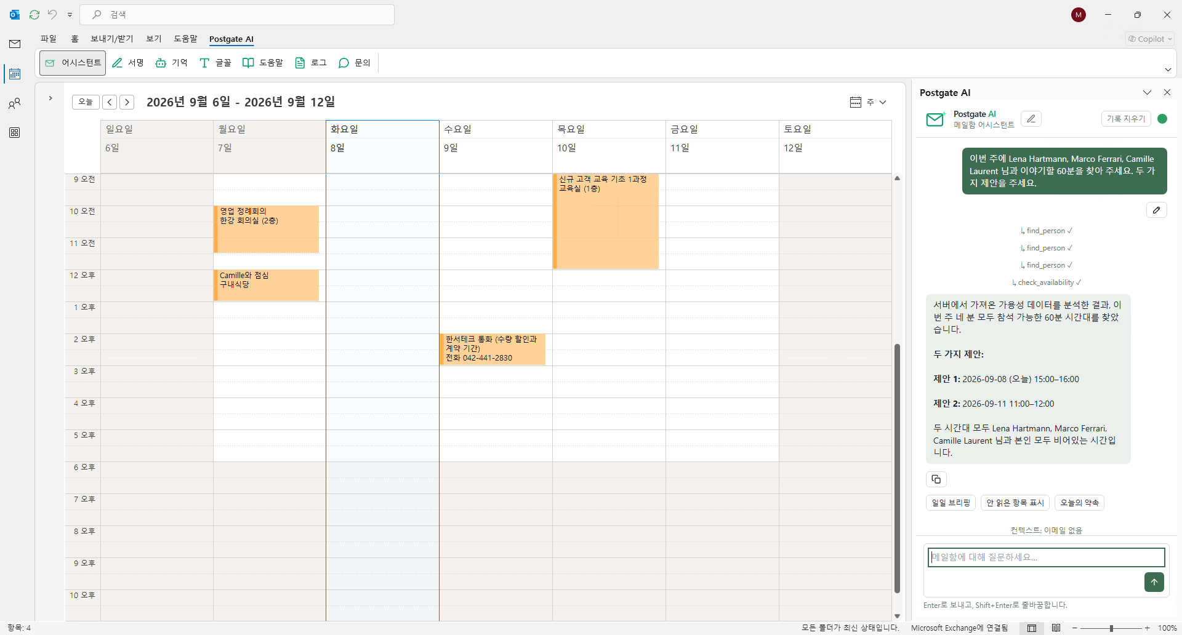This screenshot has width=1182, height=635.
Task: Go to previous week arrow
Action: coord(110,102)
